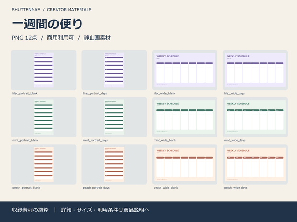The image size is (297, 222).
Task: Click the peach_wide_blank caption
Action: (166, 188)
